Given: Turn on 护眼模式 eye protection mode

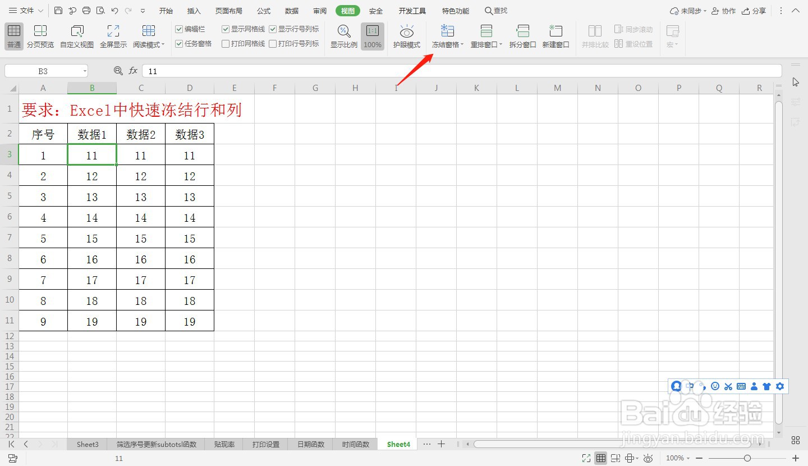Looking at the screenshot, I should tap(407, 36).
